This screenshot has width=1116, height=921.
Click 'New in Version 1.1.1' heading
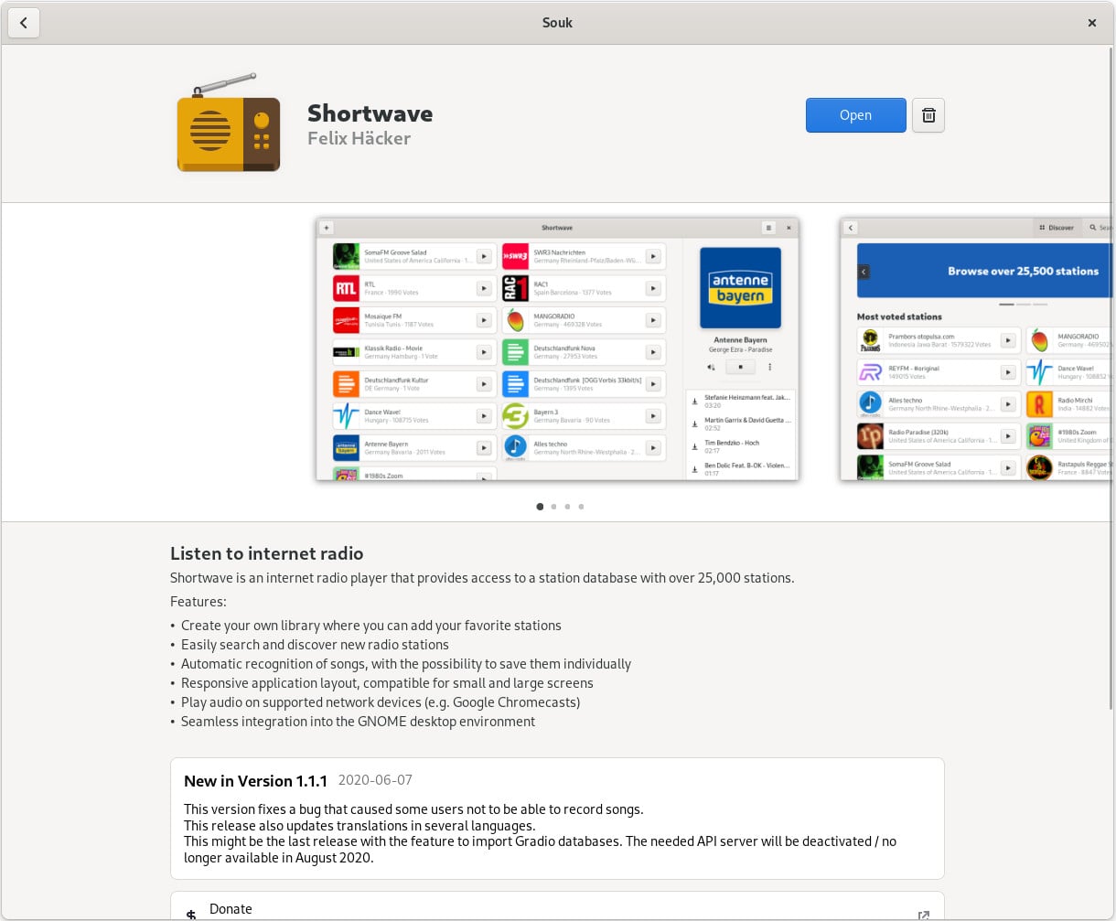(255, 781)
